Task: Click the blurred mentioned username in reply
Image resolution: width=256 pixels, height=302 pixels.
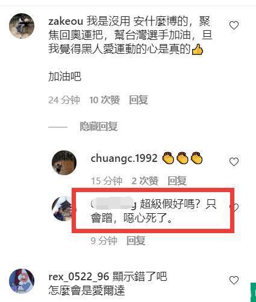Action: (114, 204)
